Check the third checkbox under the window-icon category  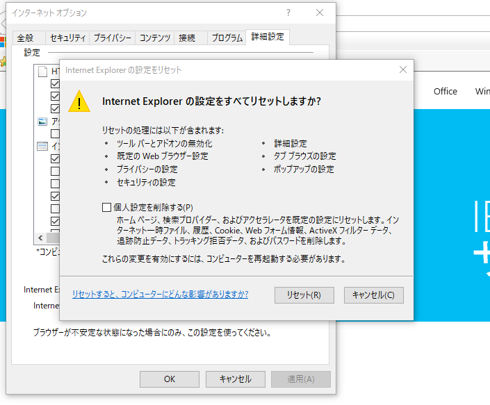click(x=55, y=183)
